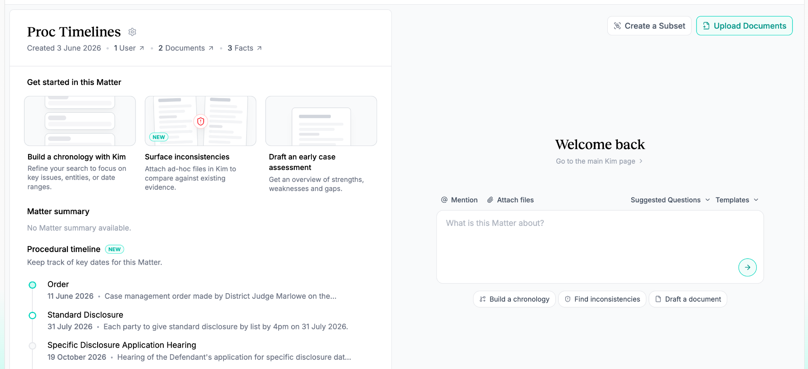This screenshot has width=808, height=369.
Task: Open the 2 Documents link
Action: click(186, 48)
